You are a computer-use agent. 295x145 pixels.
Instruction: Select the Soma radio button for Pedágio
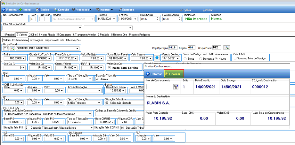(185, 58)
